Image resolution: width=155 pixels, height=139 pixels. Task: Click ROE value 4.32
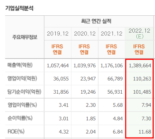point(64,132)
